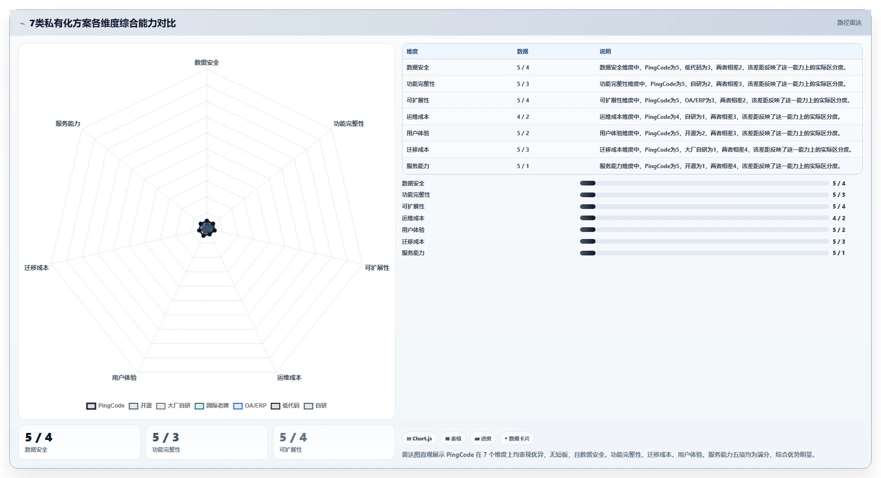Click the data point cluster at the radar center
The image size is (881, 478).
coord(207,228)
